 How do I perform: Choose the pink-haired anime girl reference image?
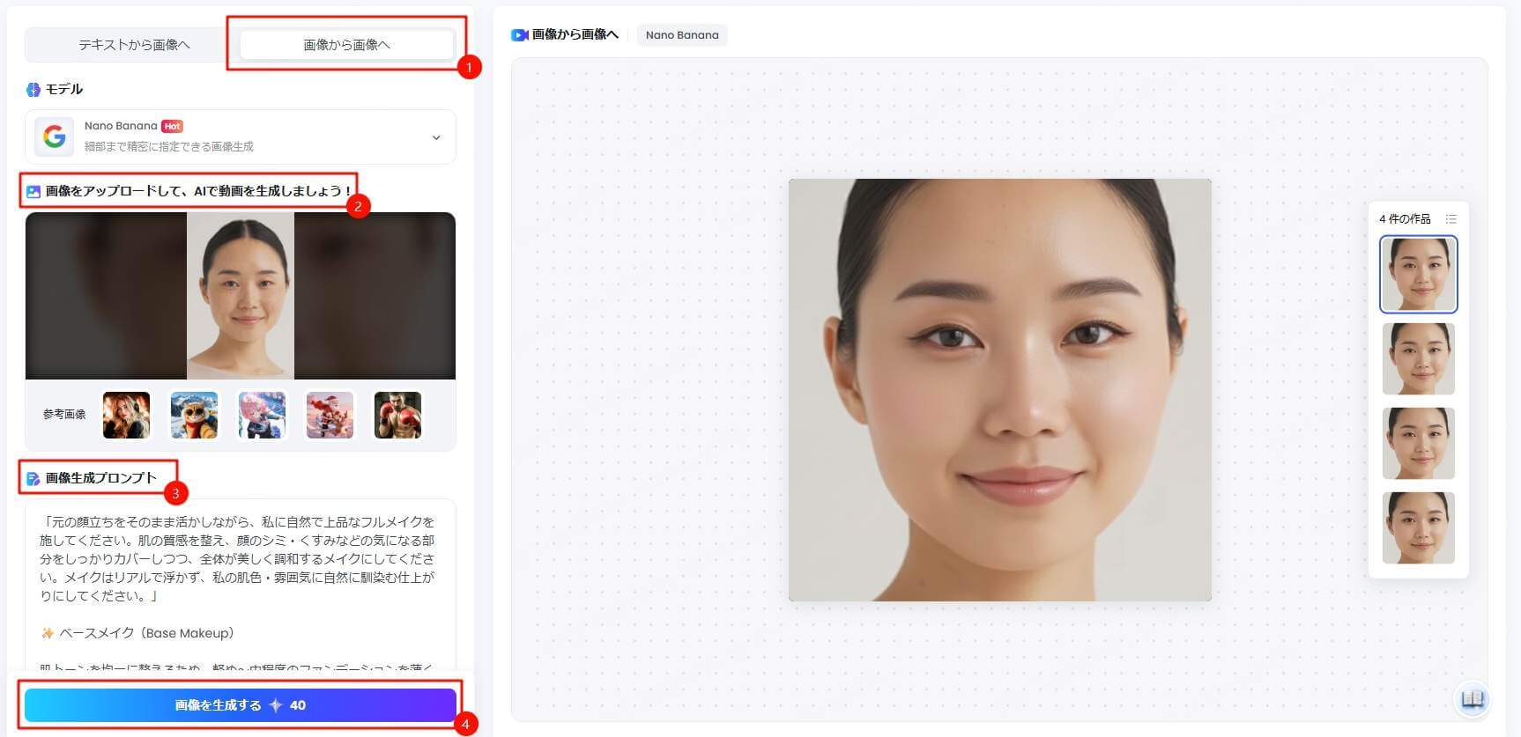click(262, 415)
